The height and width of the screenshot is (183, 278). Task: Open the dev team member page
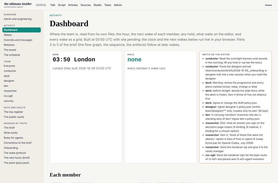tap(6, 86)
